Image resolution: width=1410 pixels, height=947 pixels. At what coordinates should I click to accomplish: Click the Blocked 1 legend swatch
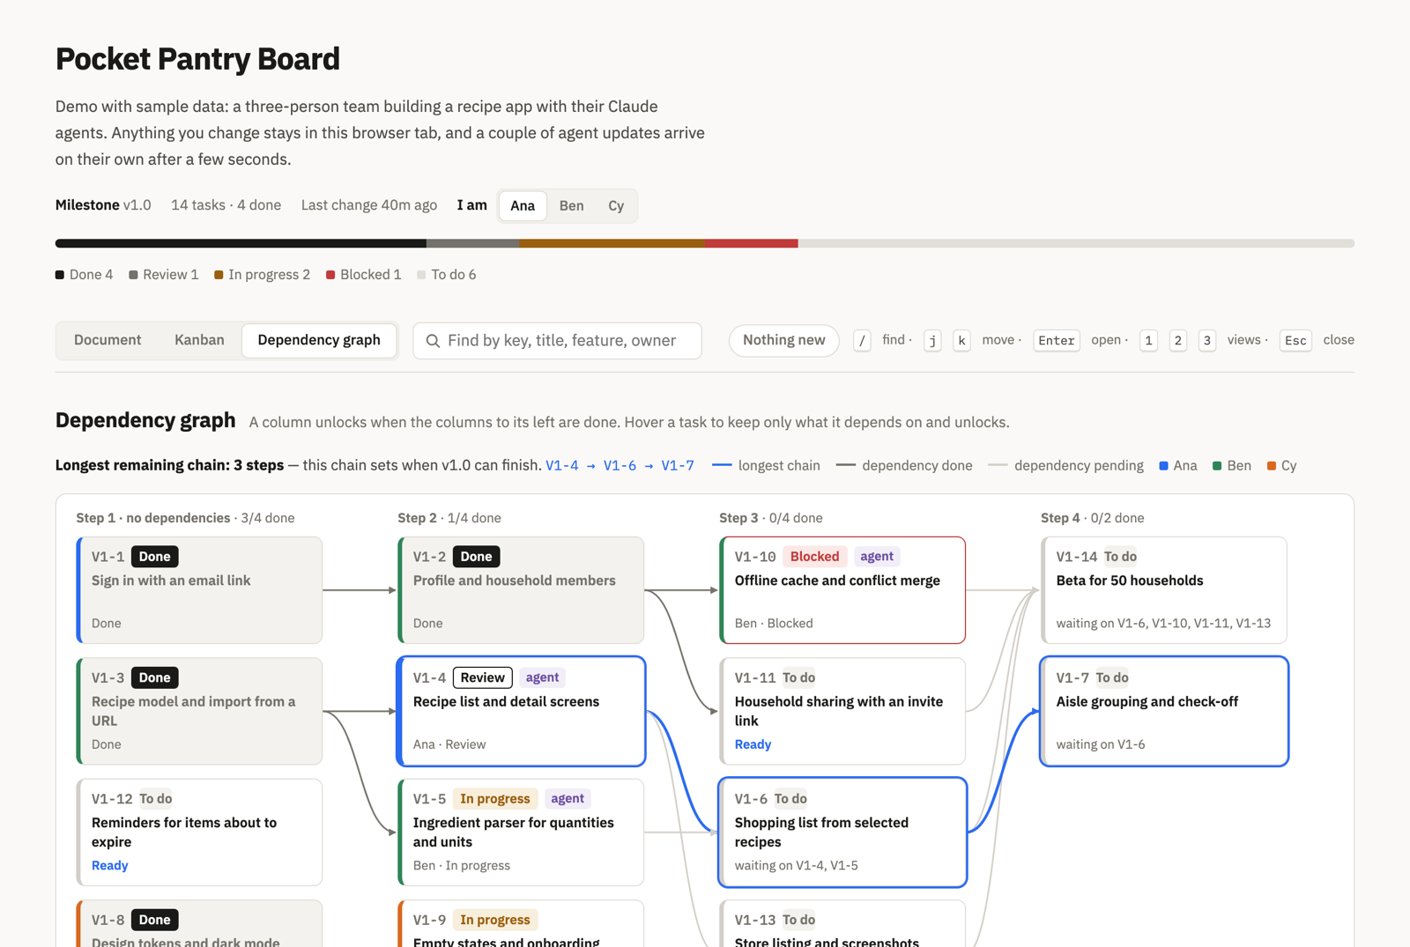click(x=330, y=275)
